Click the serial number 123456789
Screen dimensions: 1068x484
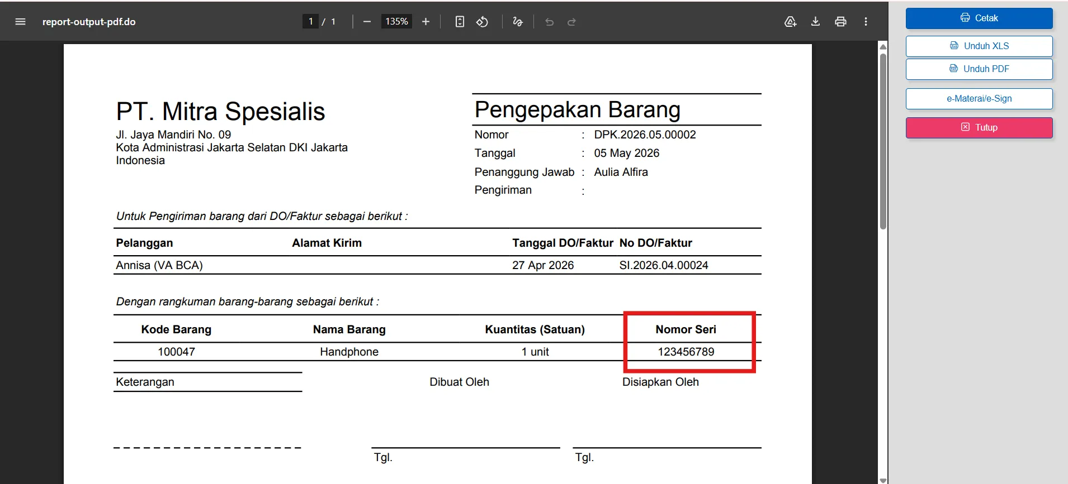pos(686,352)
